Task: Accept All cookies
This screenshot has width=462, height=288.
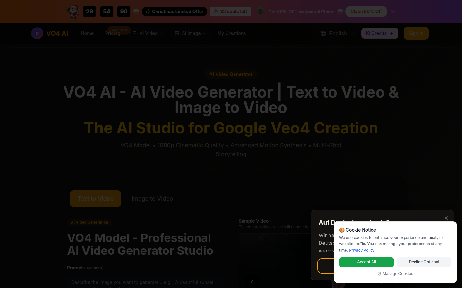Action: coord(366,262)
